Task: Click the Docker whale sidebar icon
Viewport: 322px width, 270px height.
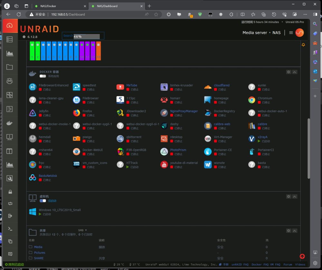Action: [9, 123]
